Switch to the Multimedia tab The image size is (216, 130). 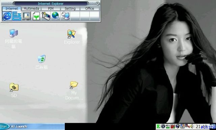tap(31, 8)
